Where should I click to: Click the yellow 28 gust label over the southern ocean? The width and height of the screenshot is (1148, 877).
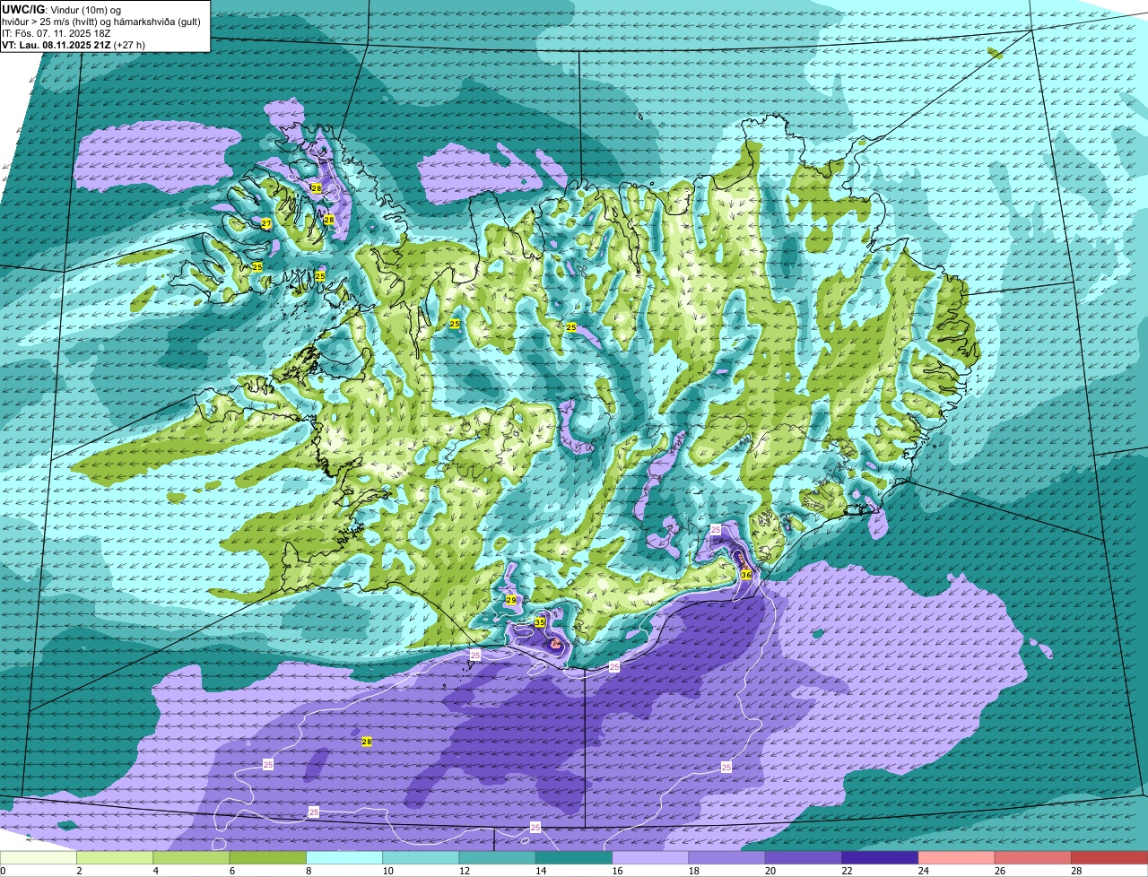coord(367,742)
